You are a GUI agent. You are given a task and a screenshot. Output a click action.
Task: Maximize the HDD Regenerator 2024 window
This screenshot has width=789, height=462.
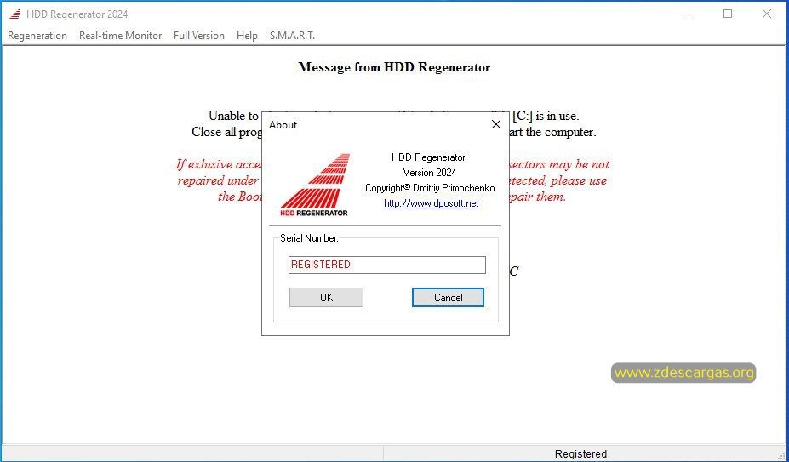(x=728, y=14)
